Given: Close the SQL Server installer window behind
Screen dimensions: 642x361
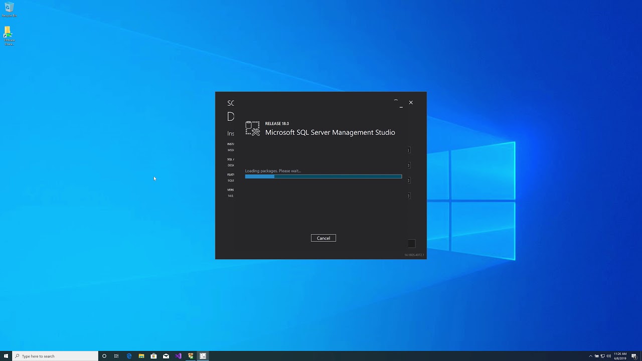Looking at the screenshot, I should [x=411, y=102].
